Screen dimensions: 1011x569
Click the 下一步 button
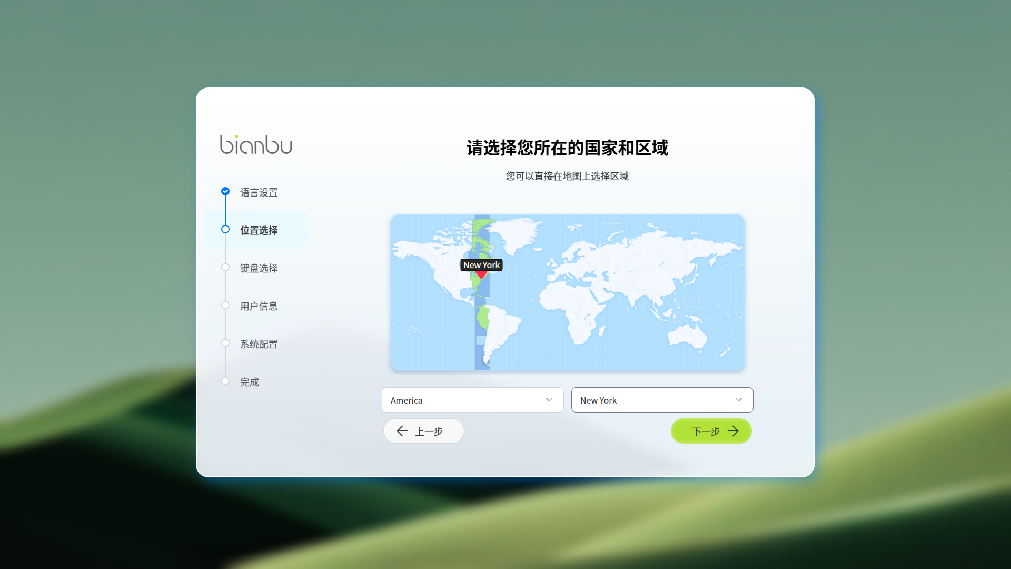pos(711,431)
